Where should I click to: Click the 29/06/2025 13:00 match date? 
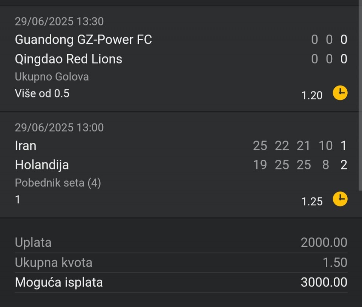click(59, 128)
